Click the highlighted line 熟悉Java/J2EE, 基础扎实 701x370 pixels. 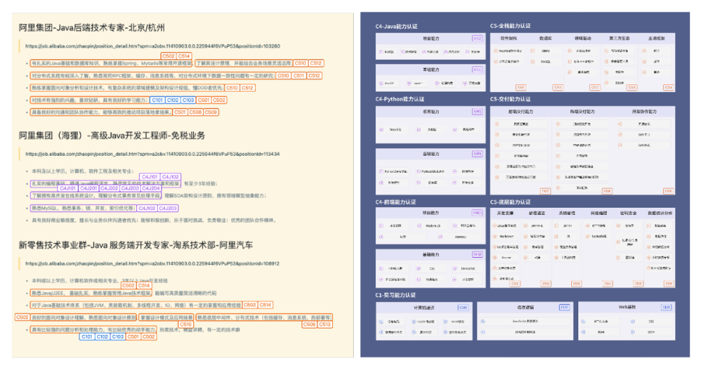coord(92,293)
